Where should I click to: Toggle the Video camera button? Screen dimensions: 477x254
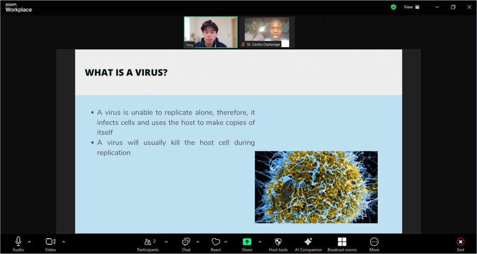pos(50,244)
